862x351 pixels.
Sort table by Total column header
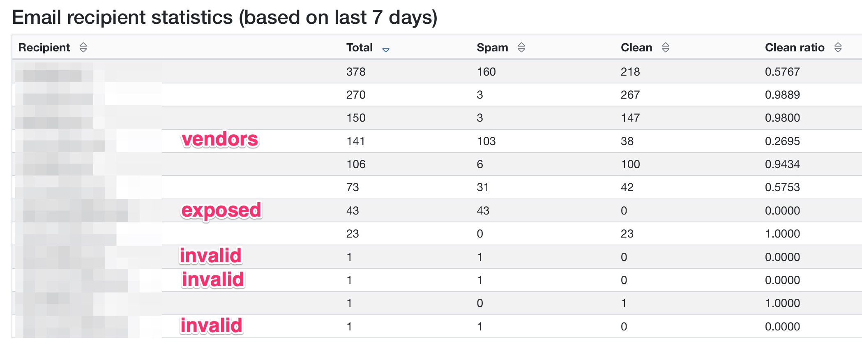(x=360, y=48)
